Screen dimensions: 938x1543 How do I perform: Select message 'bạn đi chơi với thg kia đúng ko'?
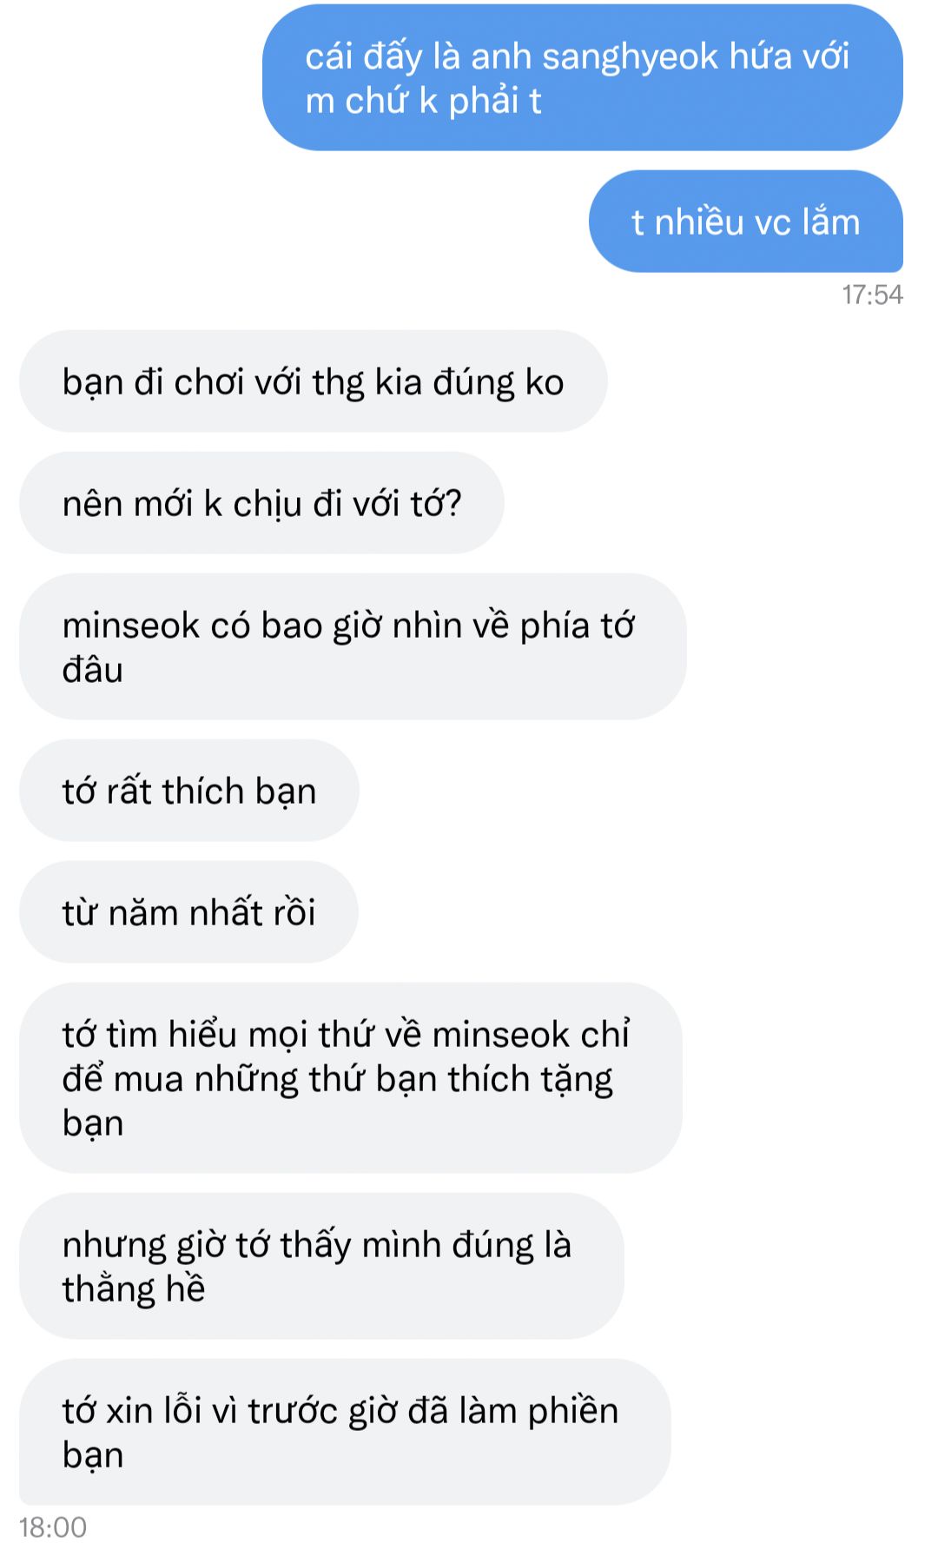click(313, 381)
